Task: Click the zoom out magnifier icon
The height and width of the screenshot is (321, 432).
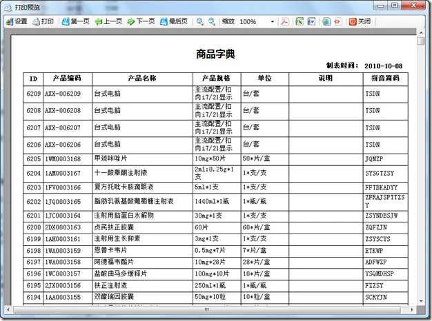Action: (x=212, y=21)
